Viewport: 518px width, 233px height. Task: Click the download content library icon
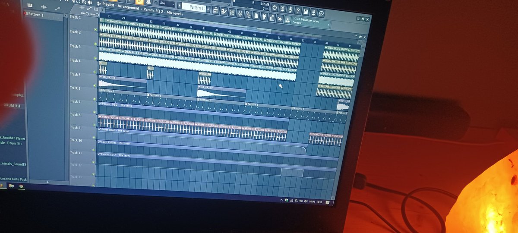[287, 19]
